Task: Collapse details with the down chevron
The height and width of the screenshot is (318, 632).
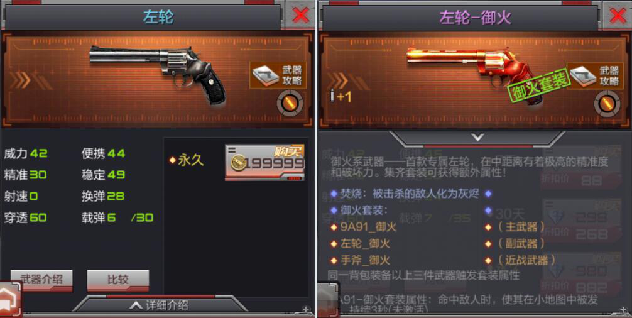Action: tap(477, 138)
